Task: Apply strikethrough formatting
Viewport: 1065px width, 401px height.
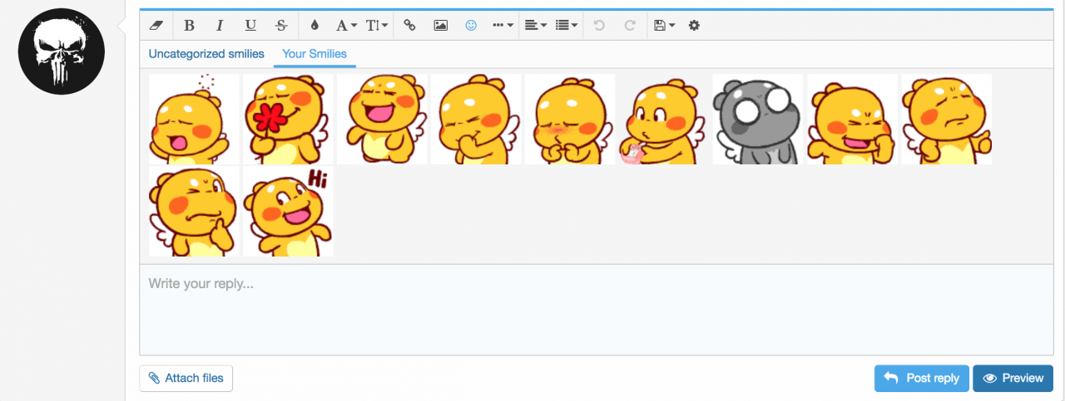Action: coord(281,26)
